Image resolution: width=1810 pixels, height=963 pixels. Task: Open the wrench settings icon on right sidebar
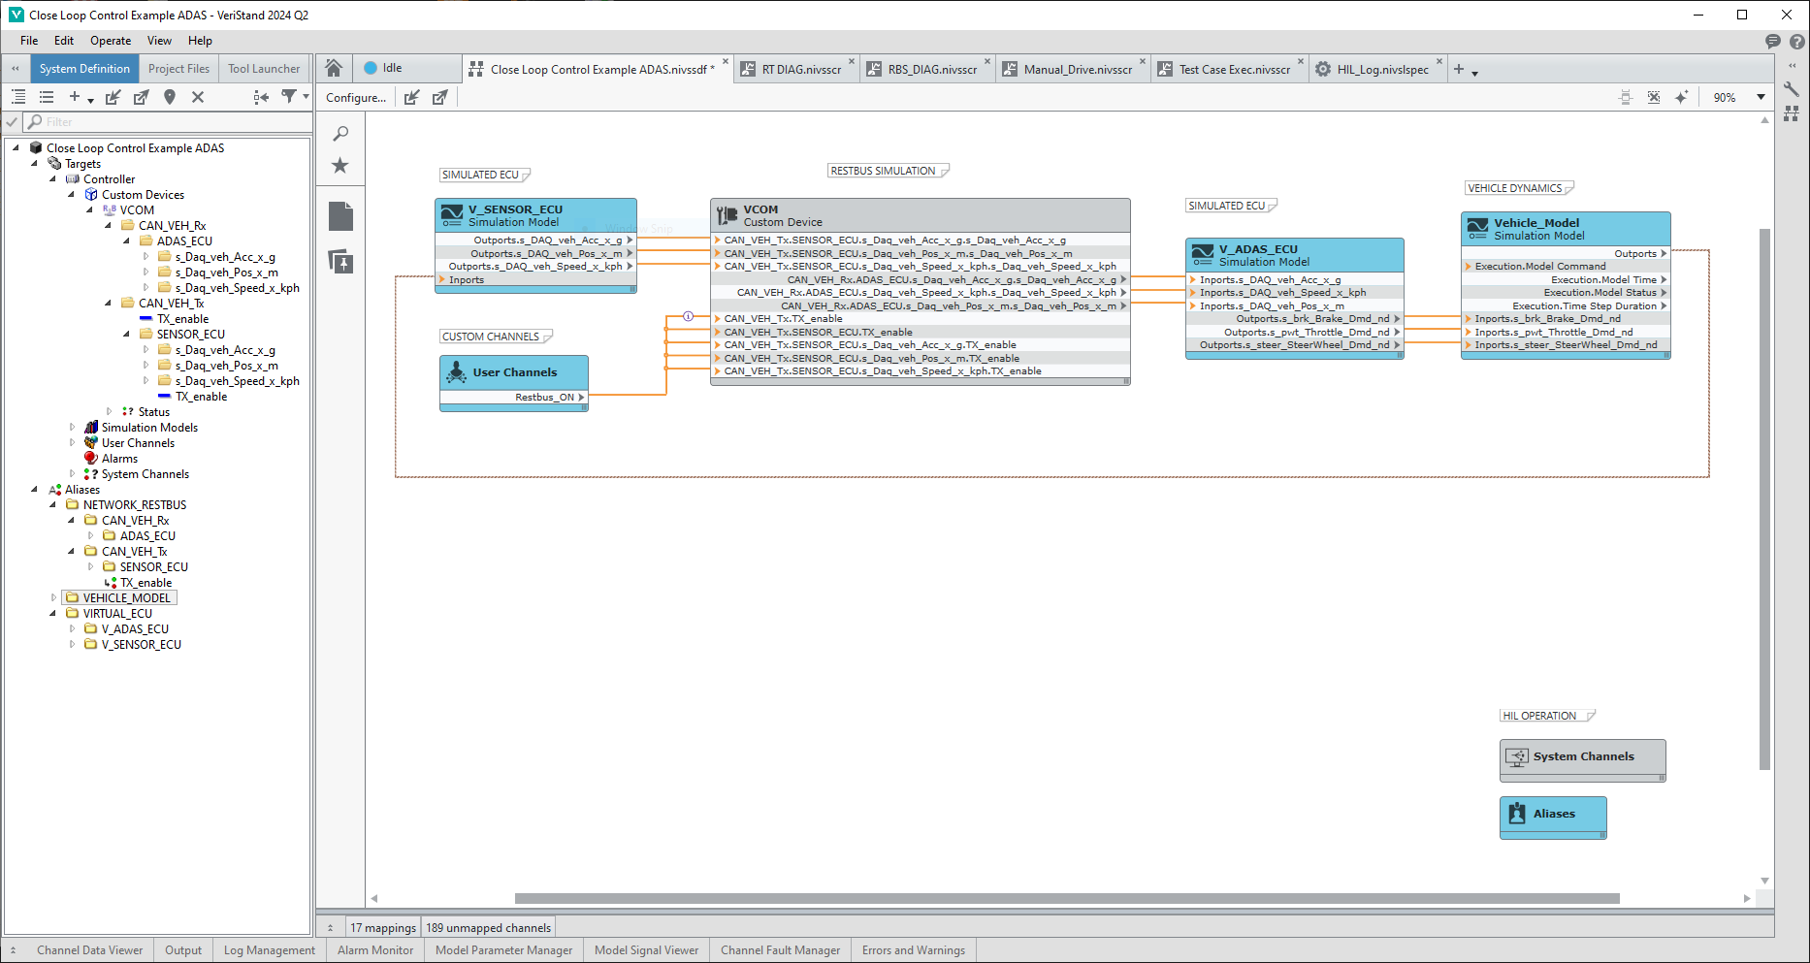pyautogui.click(x=1792, y=89)
